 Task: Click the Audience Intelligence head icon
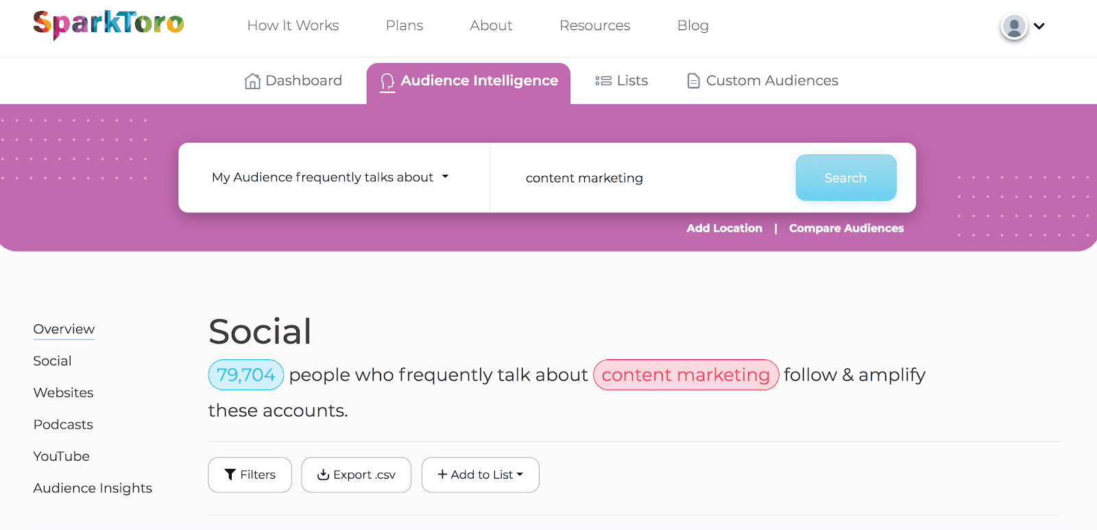point(387,82)
